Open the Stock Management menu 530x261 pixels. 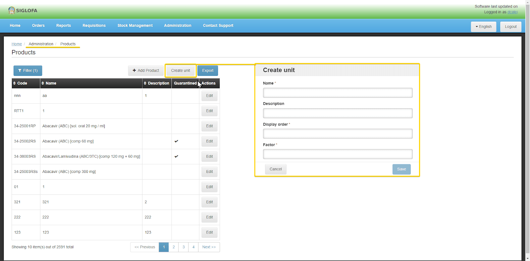coord(135,26)
